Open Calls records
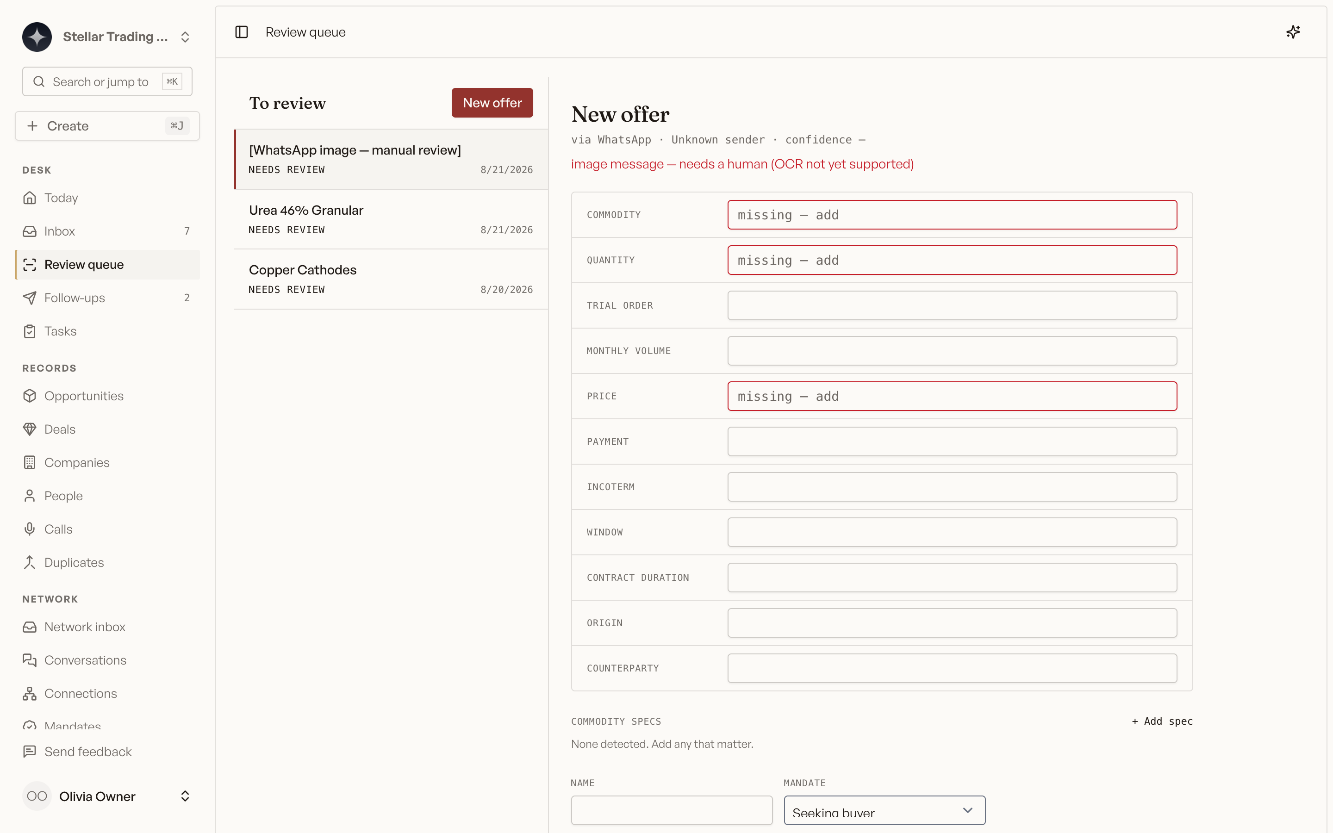 point(107,529)
